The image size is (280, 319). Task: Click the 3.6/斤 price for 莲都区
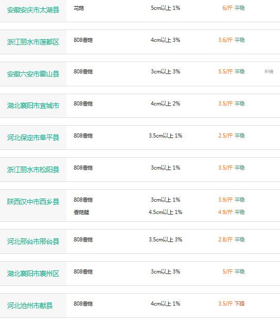pos(225,40)
